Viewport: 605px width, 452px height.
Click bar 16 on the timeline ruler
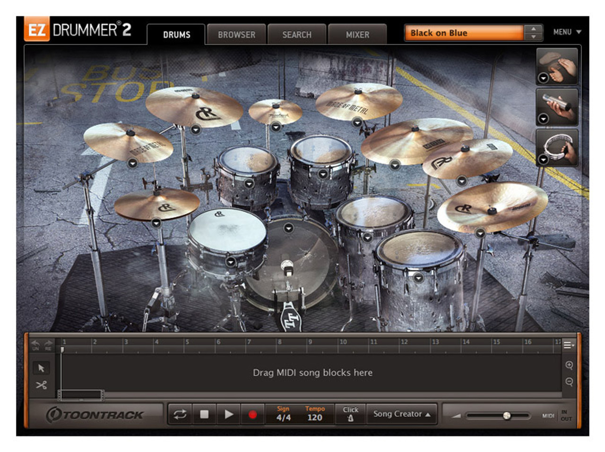click(x=528, y=342)
